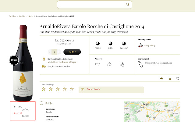The height and width of the screenshot is (122, 195).
Task: Click the wine bottle product image
Action: click(x=23, y=63)
